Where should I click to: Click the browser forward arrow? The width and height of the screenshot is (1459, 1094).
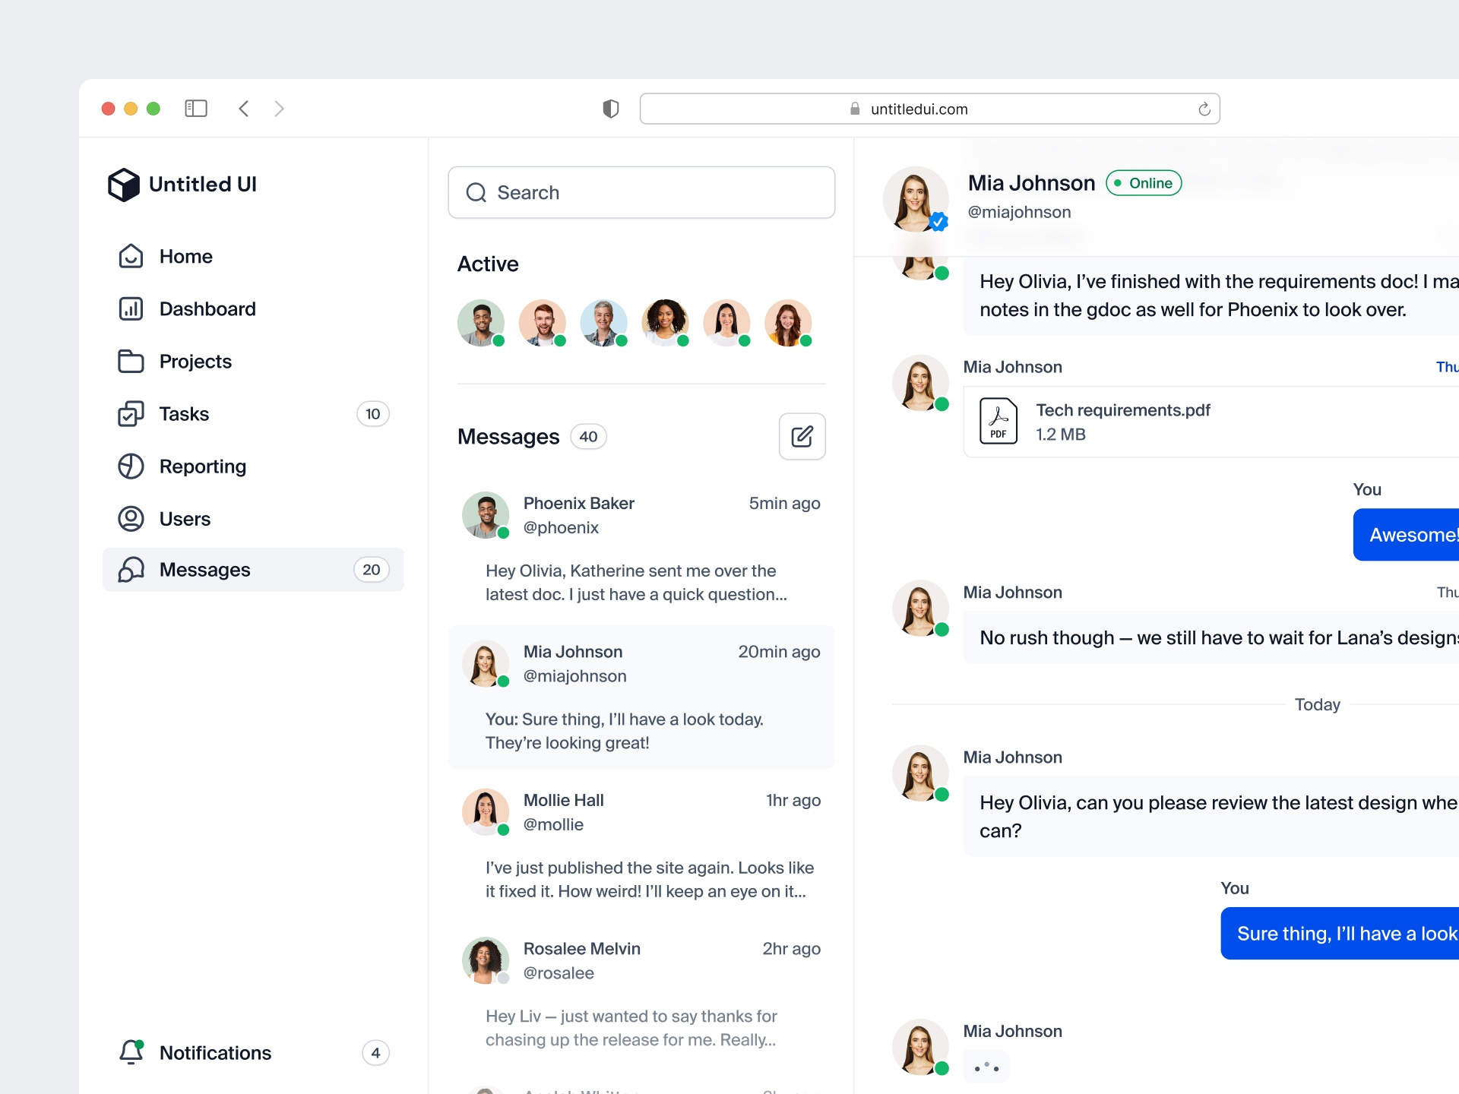click(279, 109)
